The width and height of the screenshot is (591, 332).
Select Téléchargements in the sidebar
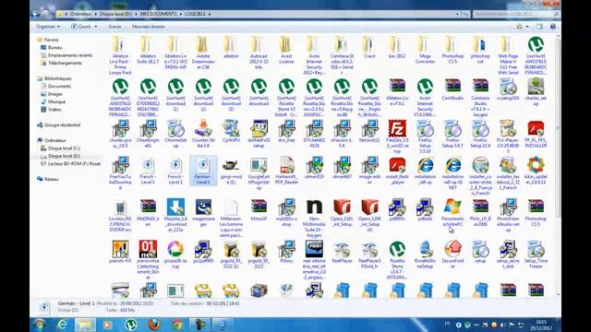[65, 63]
